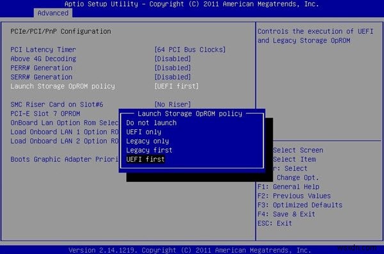Select Load Onboard LAN 2 Option ROM
The height and width of the screenshot is (254, 384).
[65, 141]
